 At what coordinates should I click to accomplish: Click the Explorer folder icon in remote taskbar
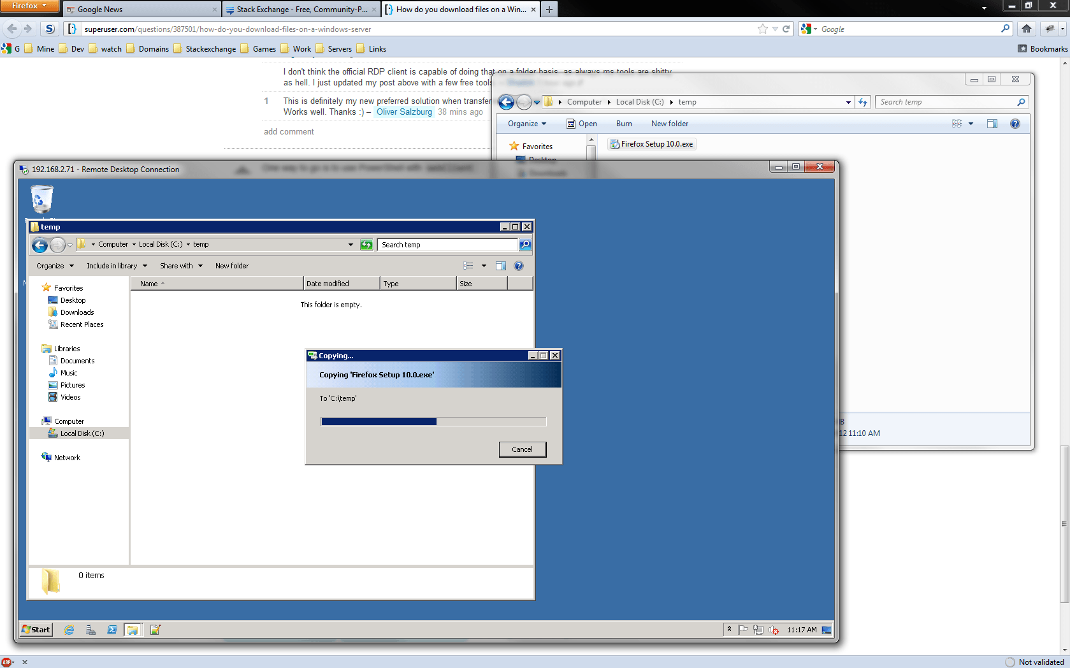[133, 630]
